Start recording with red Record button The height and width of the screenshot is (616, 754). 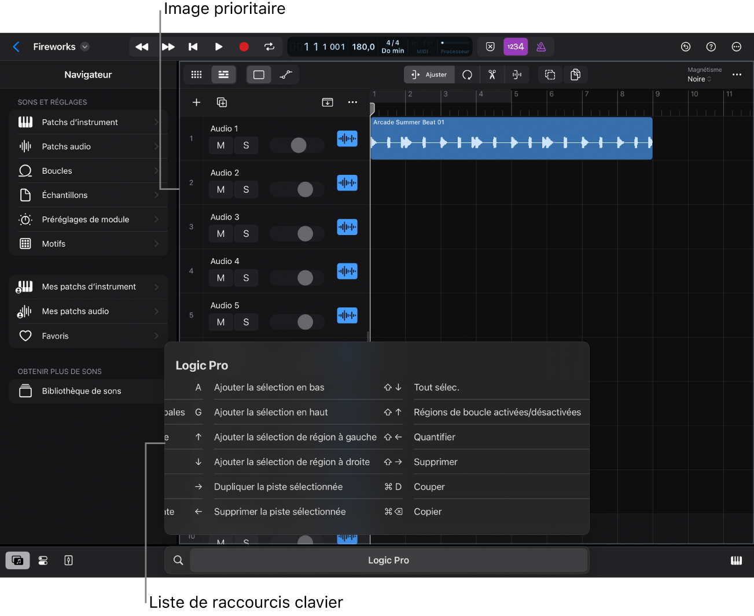tap(244, 47)
